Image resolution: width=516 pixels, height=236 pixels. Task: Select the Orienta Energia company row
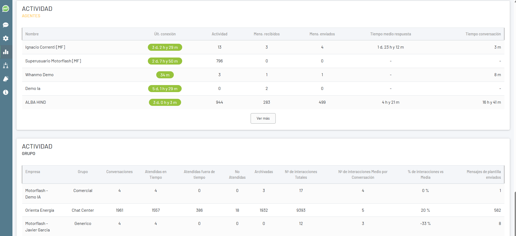click(40, 210)
